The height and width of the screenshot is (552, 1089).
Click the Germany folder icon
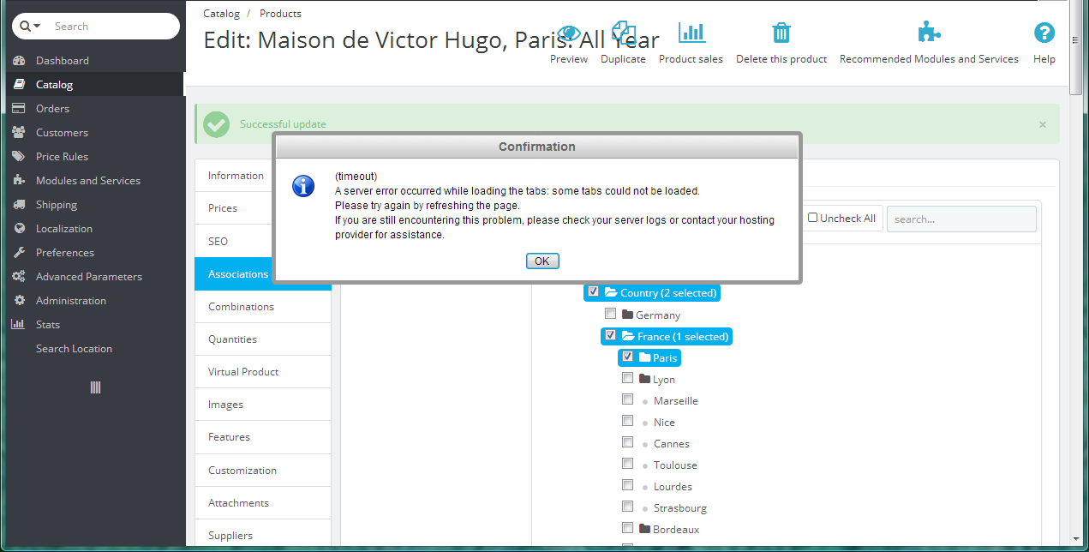627,315
